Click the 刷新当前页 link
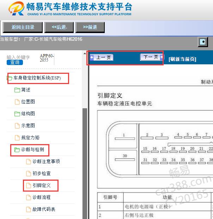Image resolution: width=213 pixels, height=219 pixels. pos(182,59)
